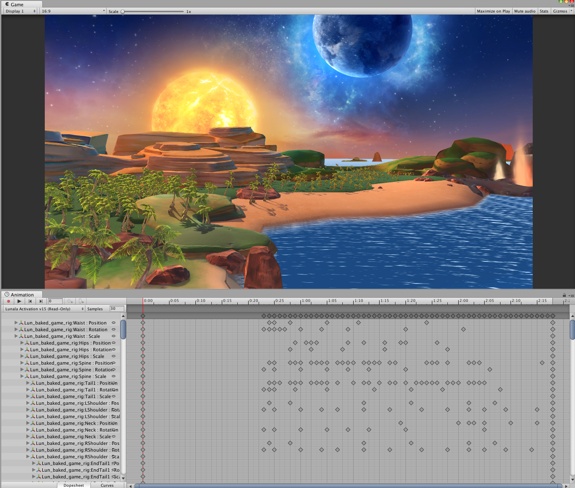Select the Dopesheet tab
Screen dimensions: 575x488
[x=74, y=485]
